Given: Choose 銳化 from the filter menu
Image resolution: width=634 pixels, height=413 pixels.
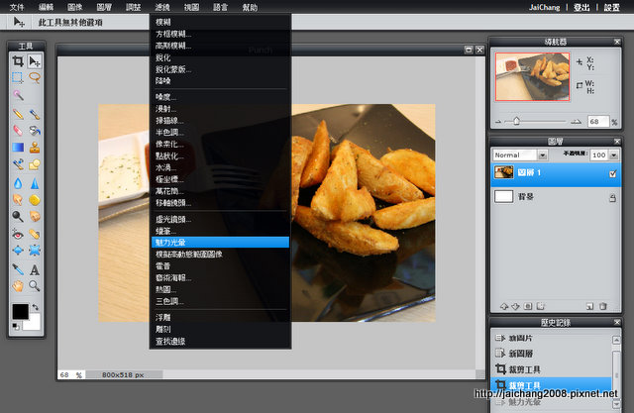Looking at the screenshot, I should point(220,57).
